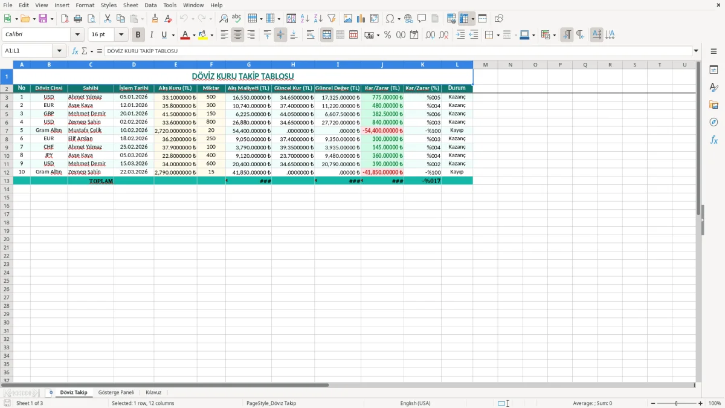Open the Navigator sidebar panel
This screenshot has width=725, height=408.
[714, 122]
